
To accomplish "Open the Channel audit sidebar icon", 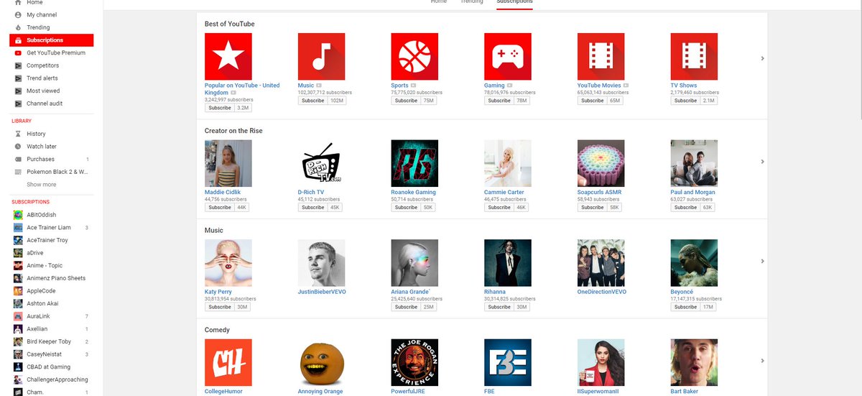I will [x=19, y=103].
